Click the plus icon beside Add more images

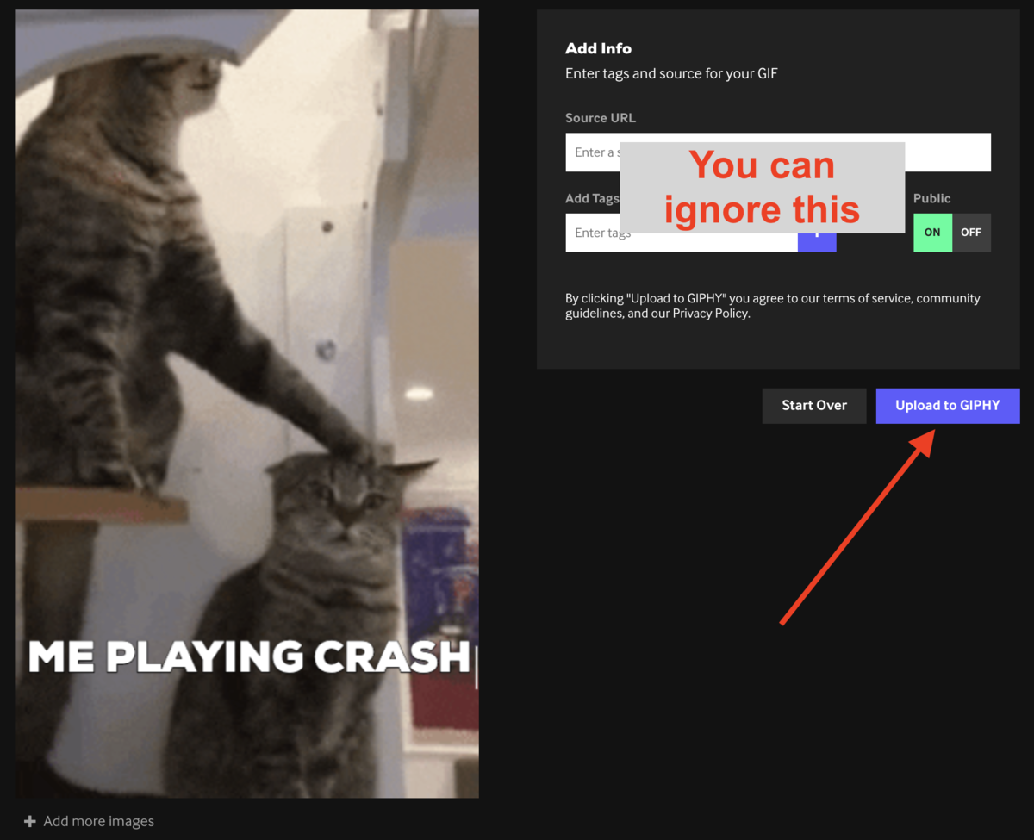pyautogui.click(x=30, y=821)
